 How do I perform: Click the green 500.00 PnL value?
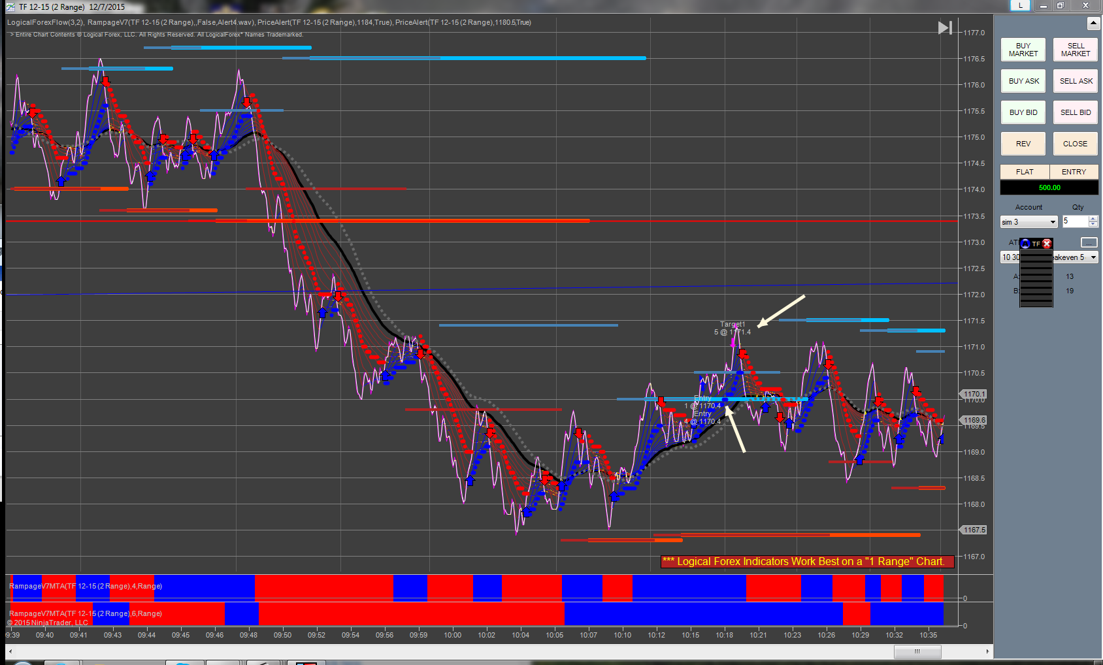1049,187
